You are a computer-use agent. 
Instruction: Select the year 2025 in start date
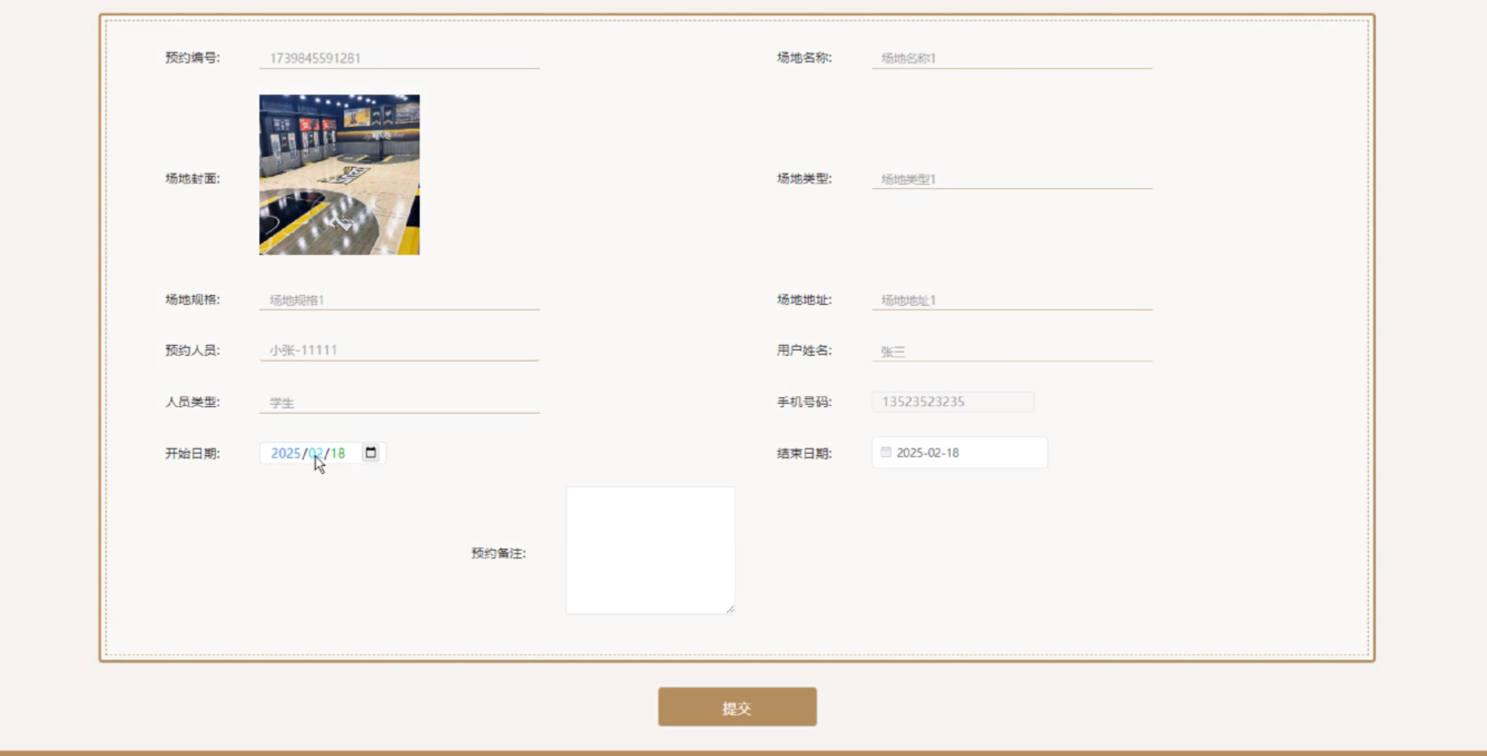pos(285,453)
